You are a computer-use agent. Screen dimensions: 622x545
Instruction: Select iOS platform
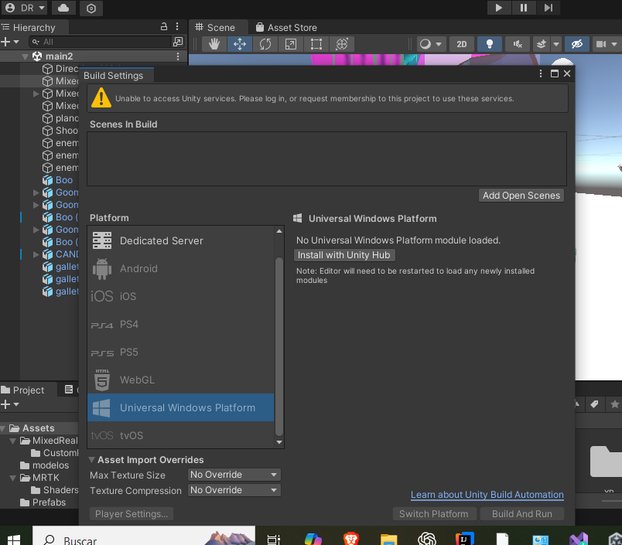point(180,296)
